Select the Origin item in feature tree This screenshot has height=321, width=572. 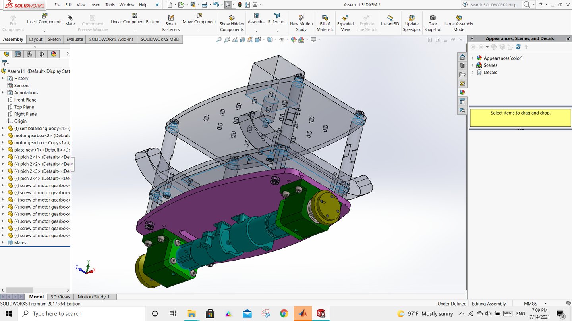pyautogui.click(x=20, y=121)
